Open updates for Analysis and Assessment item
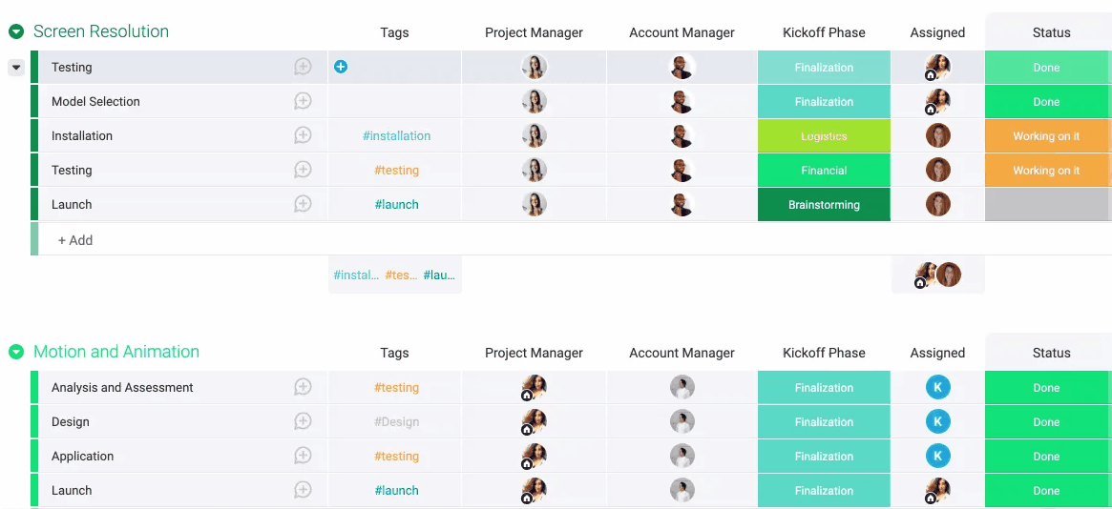Screen dimensions: 1112x509 tap(303, 387)
